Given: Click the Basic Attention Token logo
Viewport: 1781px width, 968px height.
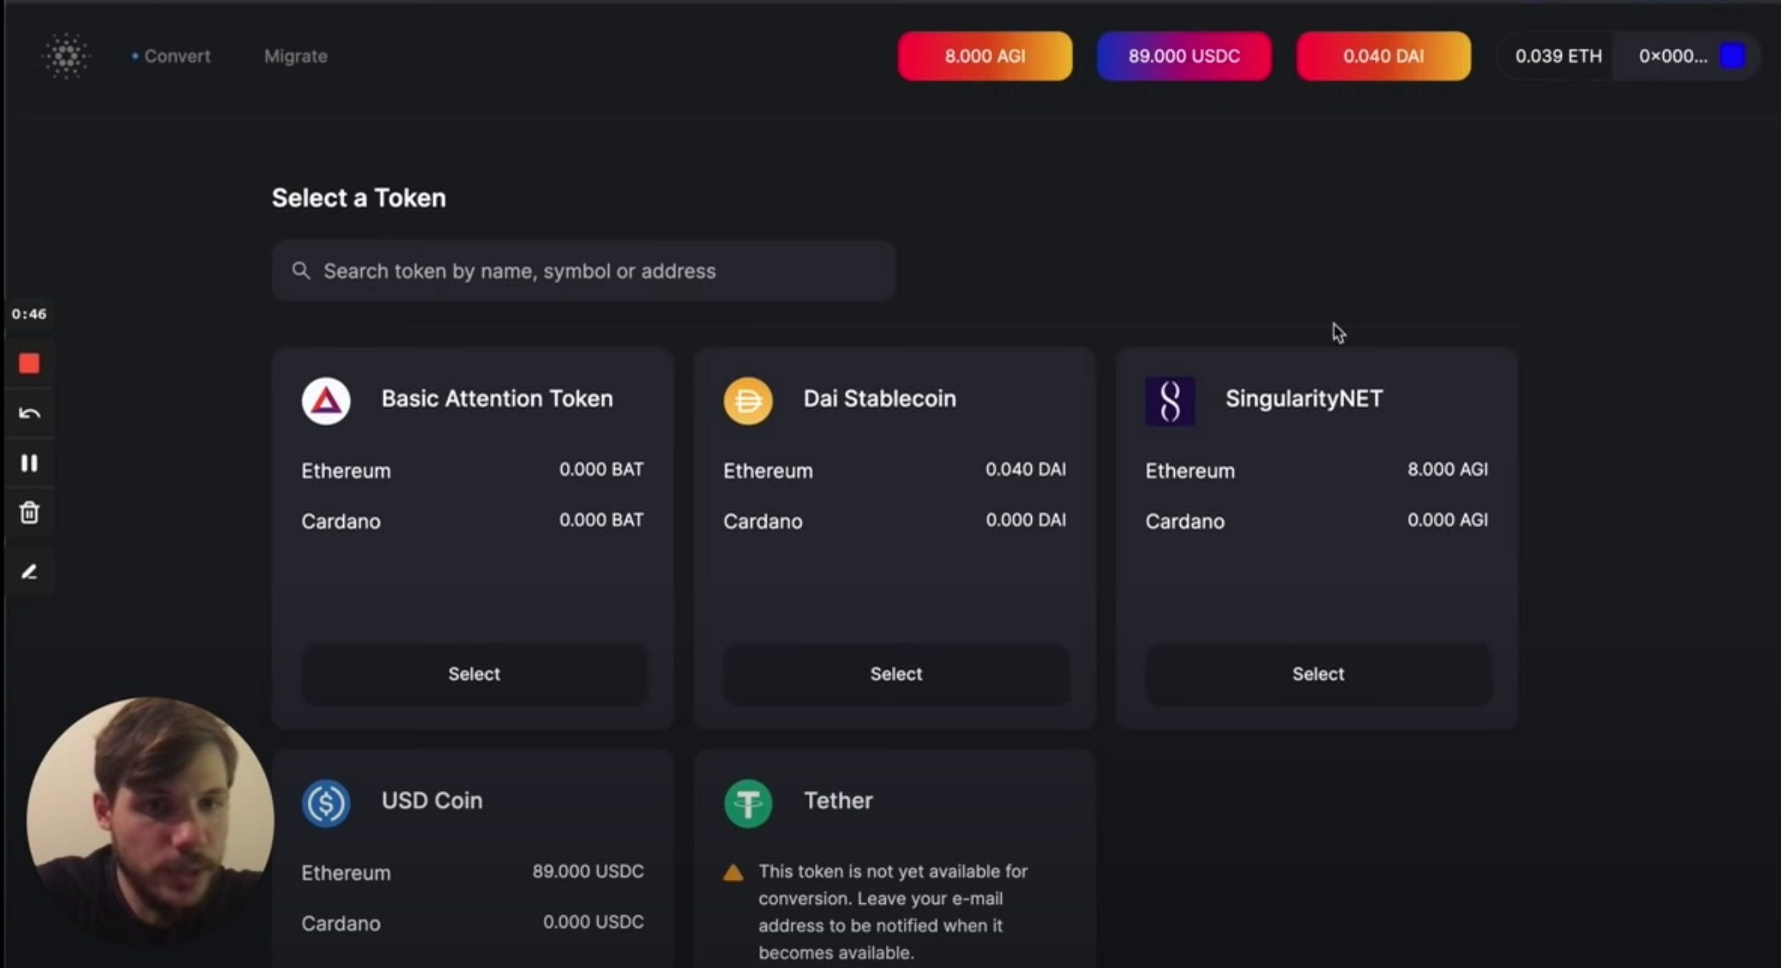Looking at the screenshot, I should 326,400.
